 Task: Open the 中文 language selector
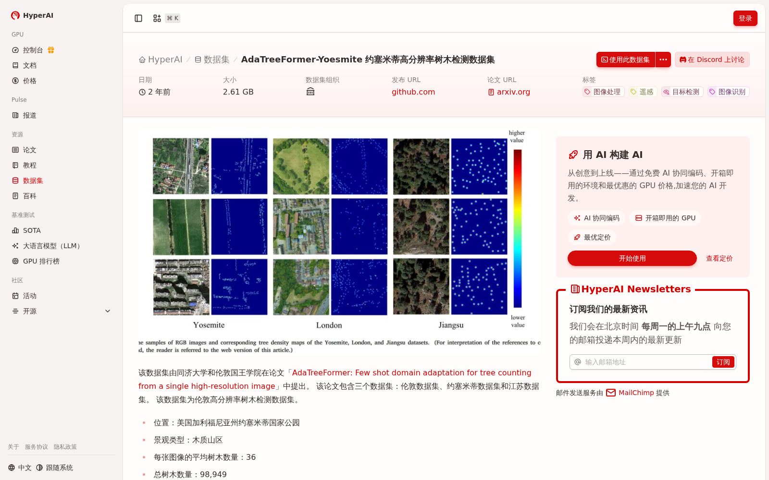pos(20,468)
